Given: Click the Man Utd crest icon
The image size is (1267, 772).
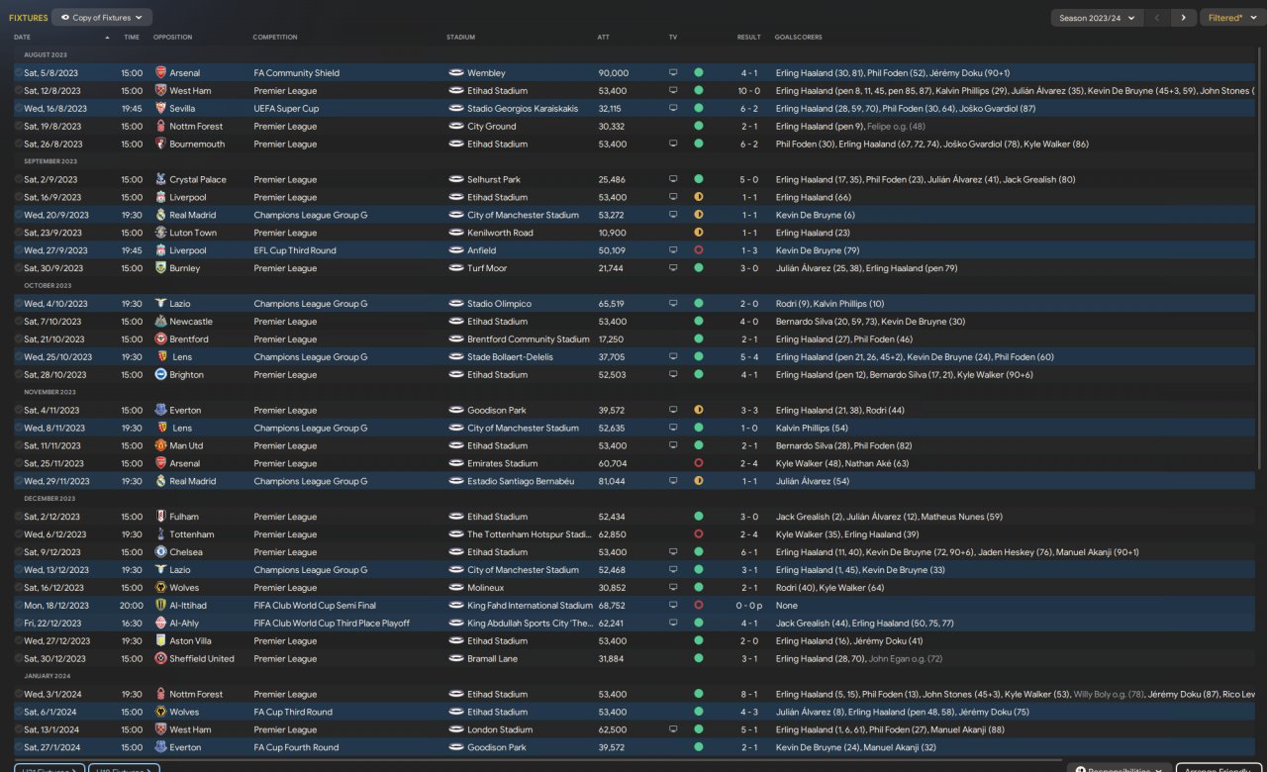Looking at the screenshot, I should point(161,446).
